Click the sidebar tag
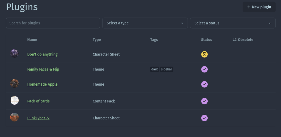This screenshot has width=281, height=137. click(166, 69)
